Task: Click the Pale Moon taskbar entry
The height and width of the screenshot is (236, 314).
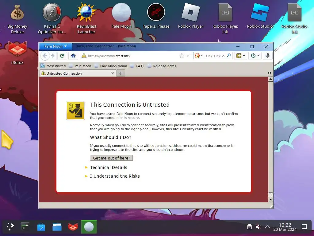Action: (89, 227)
